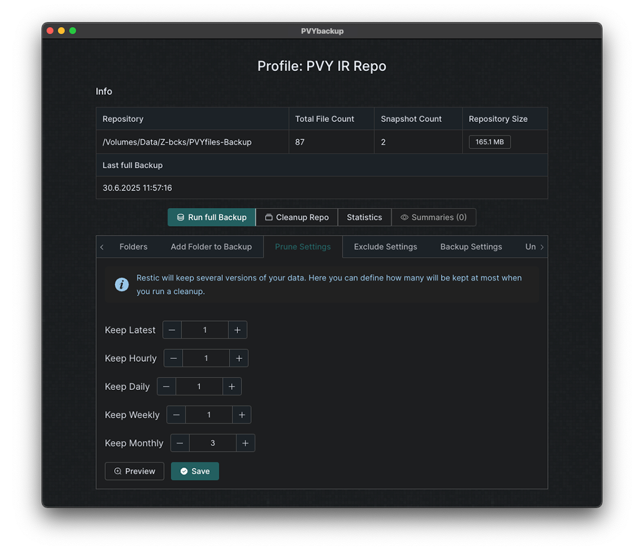Click the Last full Backup header row
This screenshot has width=644, height=548.
pos(322,165)
